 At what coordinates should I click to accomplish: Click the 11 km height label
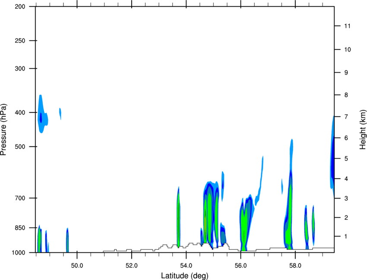pos(347,26)
